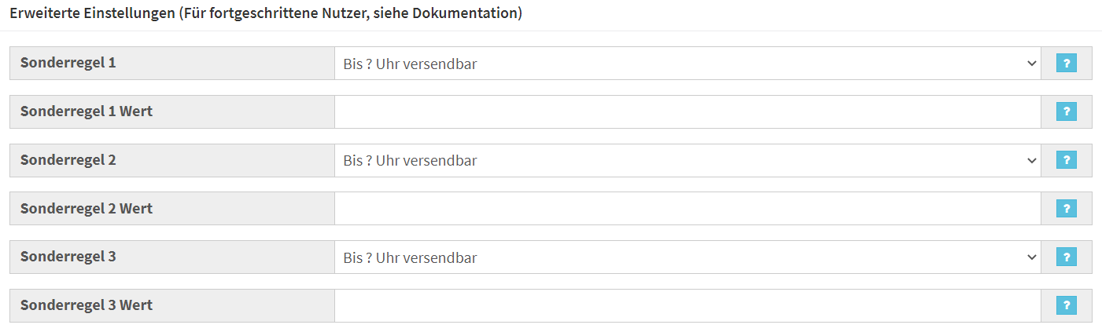Image resolution: width=1102 pixels, height=332 pixels.
Task: Click the chevron arrow in the Sonderregel 1 dropdown
Action: (1032, 64)
